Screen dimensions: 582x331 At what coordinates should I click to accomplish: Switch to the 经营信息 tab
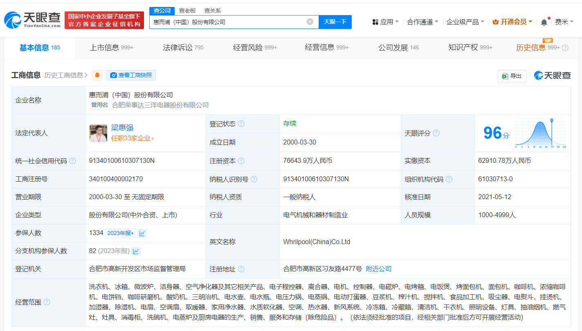click(326, 48)
